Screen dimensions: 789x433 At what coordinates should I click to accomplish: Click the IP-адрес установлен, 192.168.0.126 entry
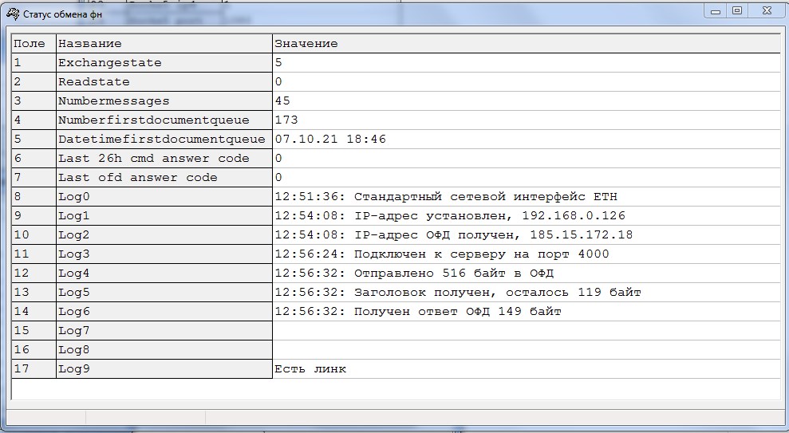pos(527,216)
